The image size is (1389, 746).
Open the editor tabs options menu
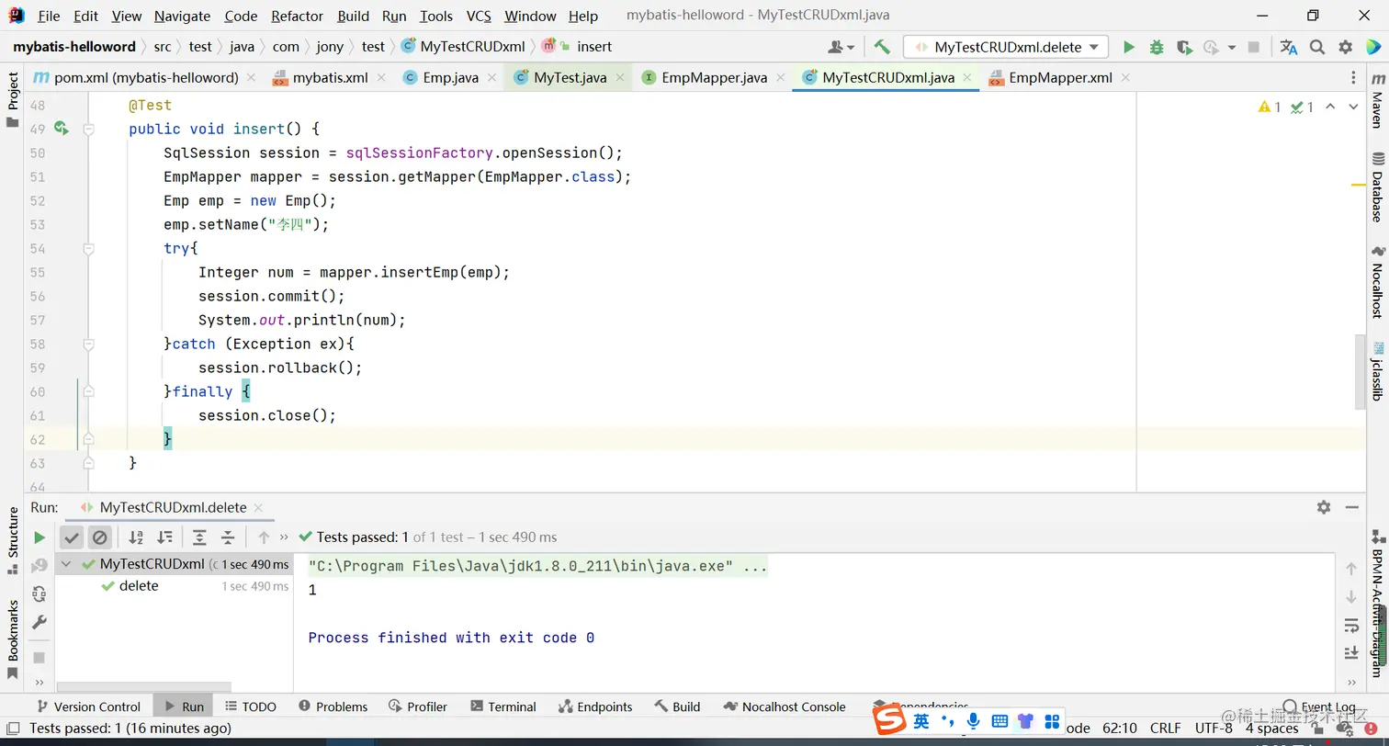(x=1353, y=78)
